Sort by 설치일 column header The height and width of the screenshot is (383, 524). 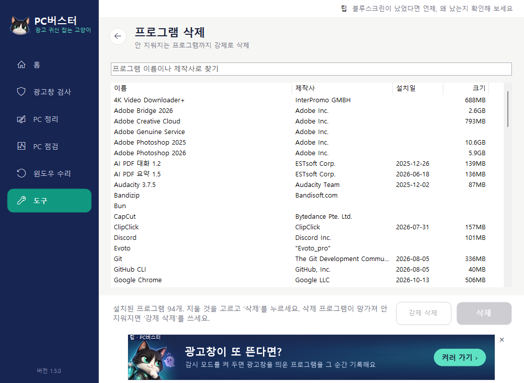coord(418,88)
